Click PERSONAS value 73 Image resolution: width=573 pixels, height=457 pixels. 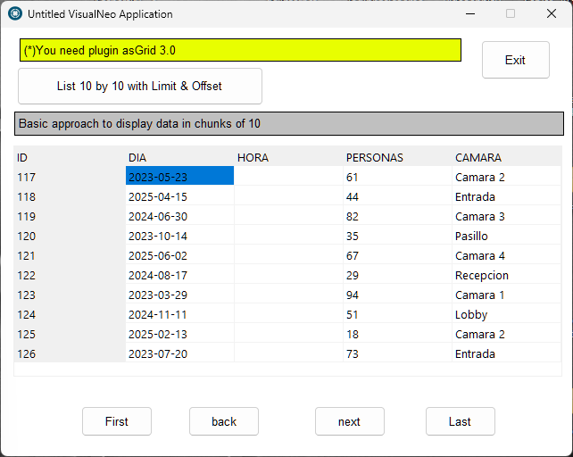[397, 353]
